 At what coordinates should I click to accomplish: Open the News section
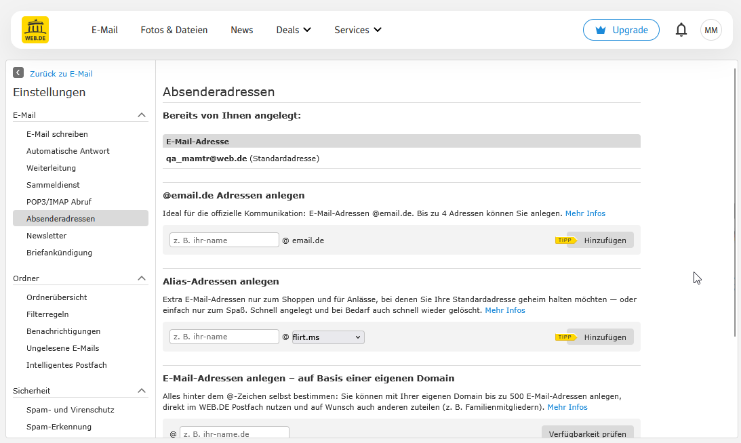tap(241, 30)
